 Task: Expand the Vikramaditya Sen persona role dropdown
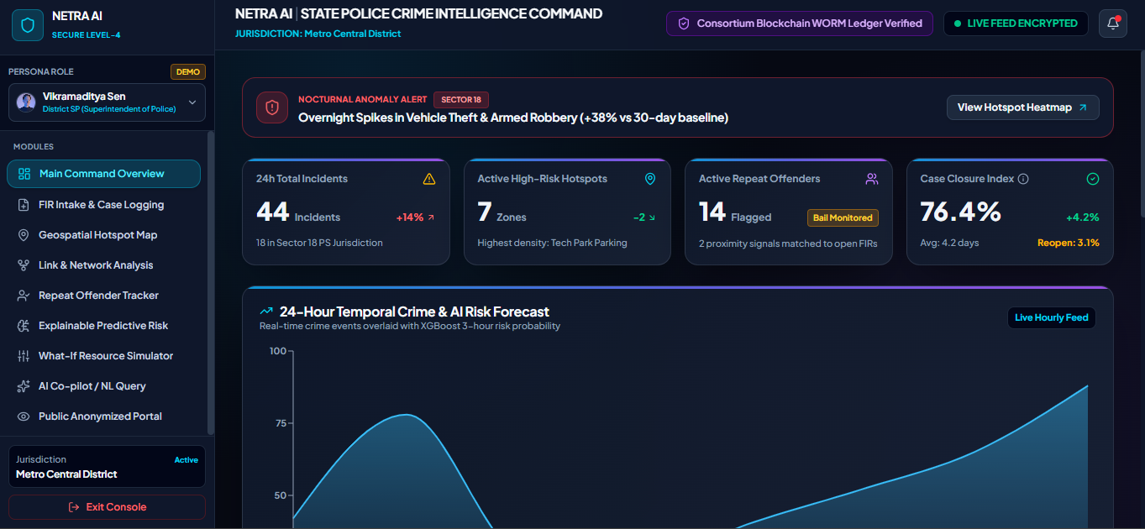[x=107, y=102]
